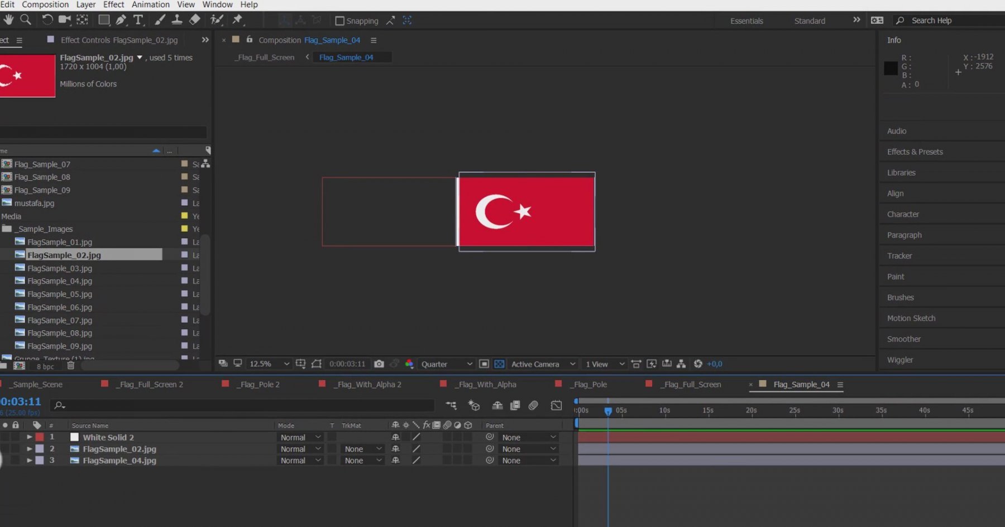Image resolution: width=1005 pixels, height=527 pixels.
Task: Click the Region of Interest icon
Action: coord(484,364)
